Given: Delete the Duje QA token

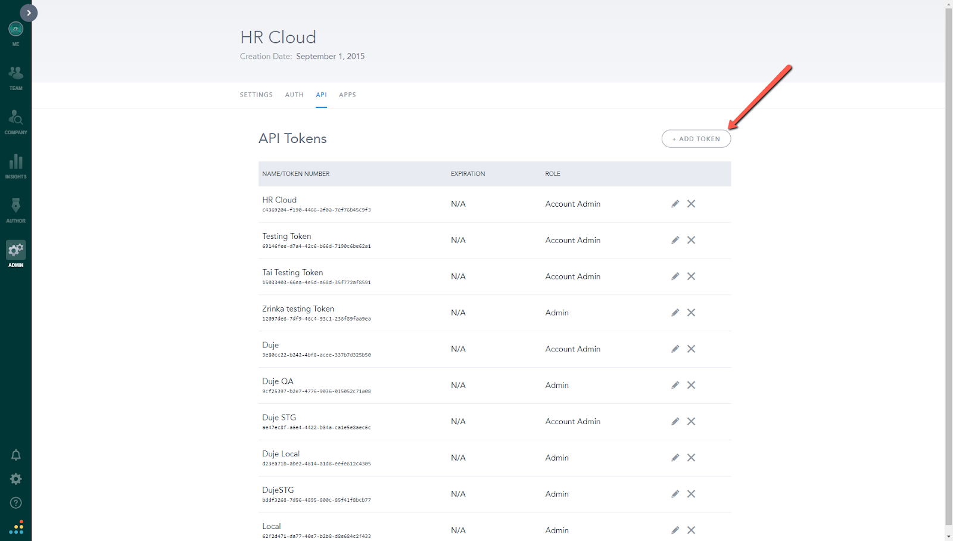Looking at the screenshot, I should (691, 385).
